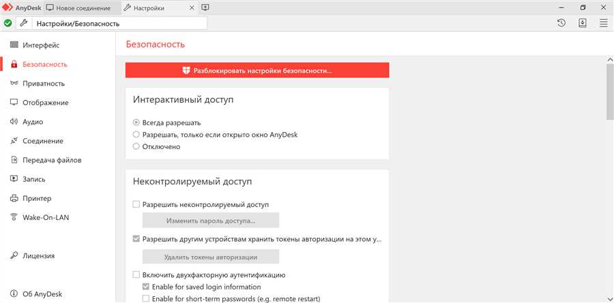Open Отображение settings section

tap(46, 102)
